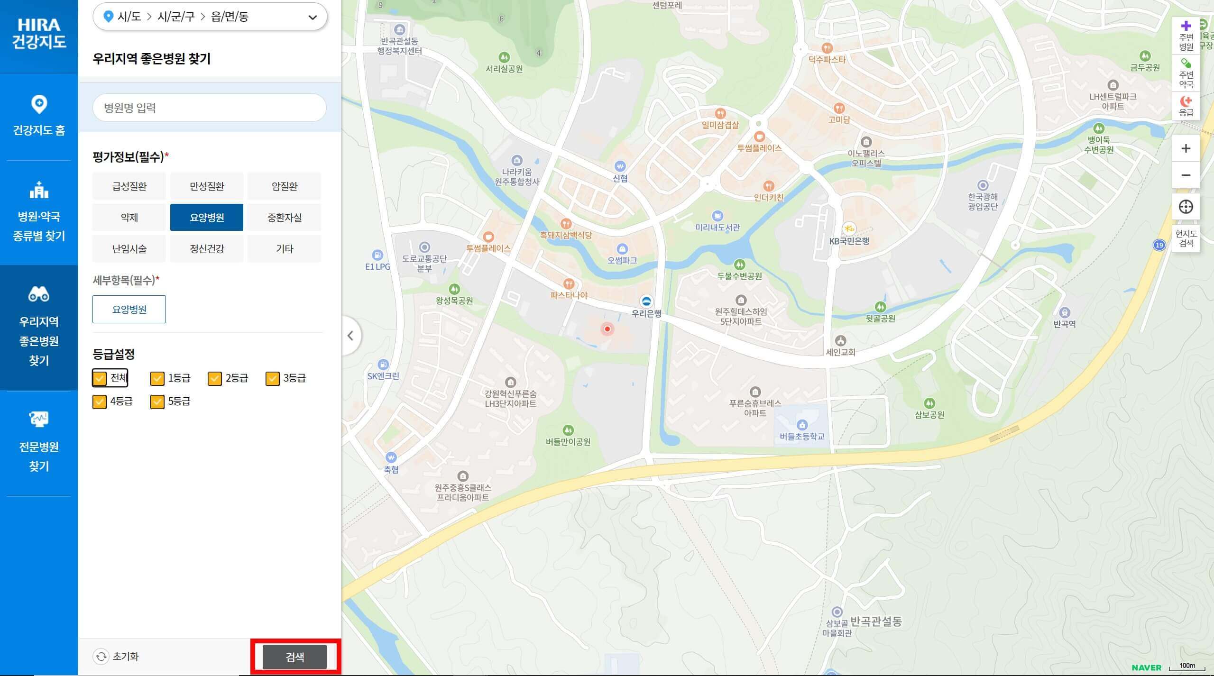Toggle the 5등급 checkbox
This screenshot has width=1214, height=676.
157,402
